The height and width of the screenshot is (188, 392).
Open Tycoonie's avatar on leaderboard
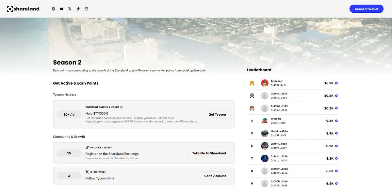tap(265, 121)
